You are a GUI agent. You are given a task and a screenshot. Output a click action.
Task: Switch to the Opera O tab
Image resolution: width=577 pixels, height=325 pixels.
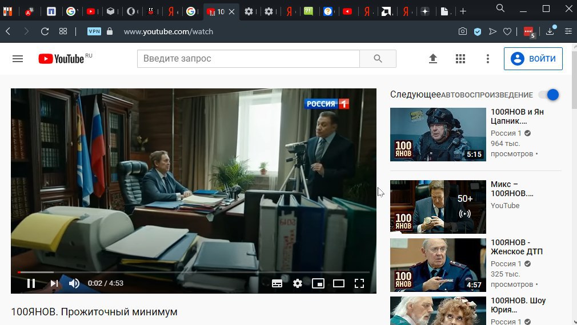[x=130, y=12]
